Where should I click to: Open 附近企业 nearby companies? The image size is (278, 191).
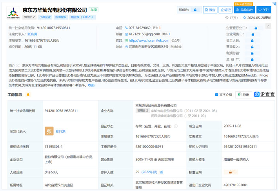176,47
